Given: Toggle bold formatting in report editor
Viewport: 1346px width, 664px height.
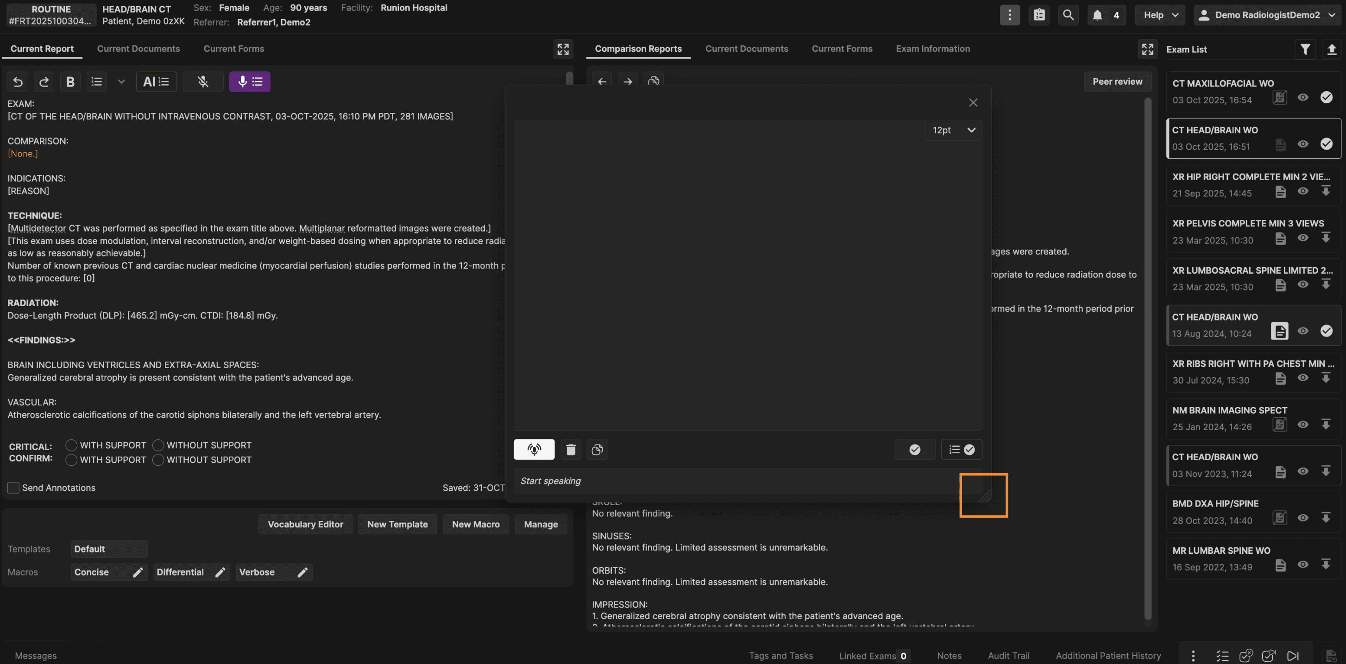Looking at the screenshot, I should (70, 81).
